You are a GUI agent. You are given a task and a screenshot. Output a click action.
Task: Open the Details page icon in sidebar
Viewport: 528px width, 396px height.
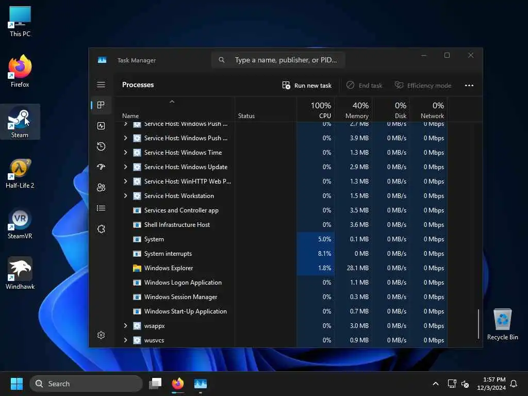pos(101,208)
